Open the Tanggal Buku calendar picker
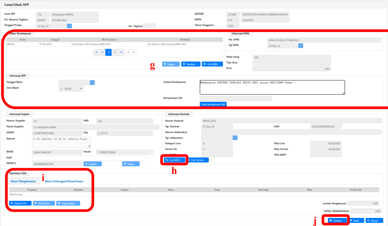Viewport: 388px width, 226px height. click(x=92, y=82)
